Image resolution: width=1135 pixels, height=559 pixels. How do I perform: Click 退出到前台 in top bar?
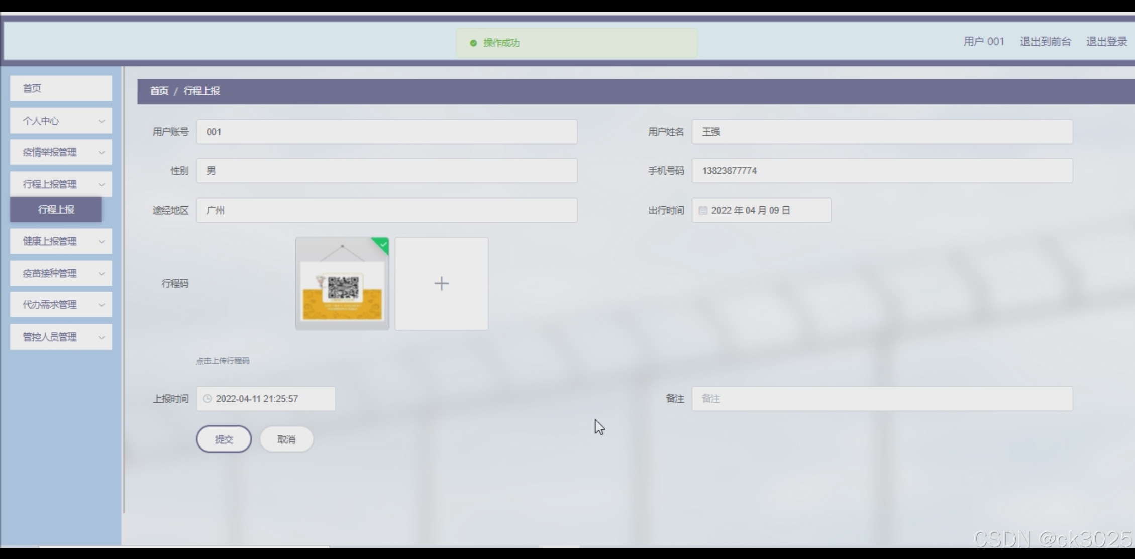coord(1045,42)
